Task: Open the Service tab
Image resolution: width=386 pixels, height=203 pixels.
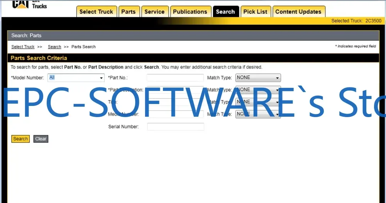Action: pyautogui.click(x=155, y=12)
